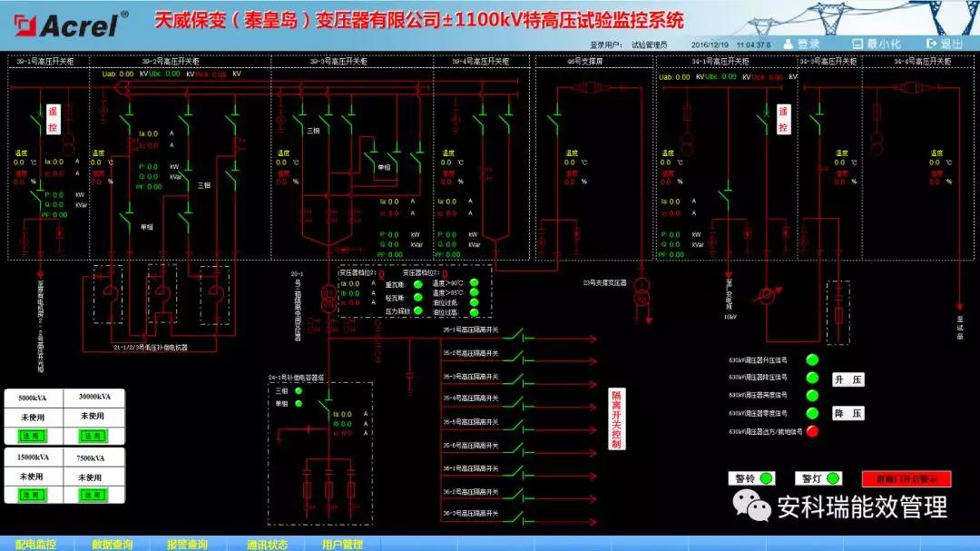The image size is (980, 551).
Task: Click the 35-1号高压隔离开关 switch symbol
Action: [517, 335]
